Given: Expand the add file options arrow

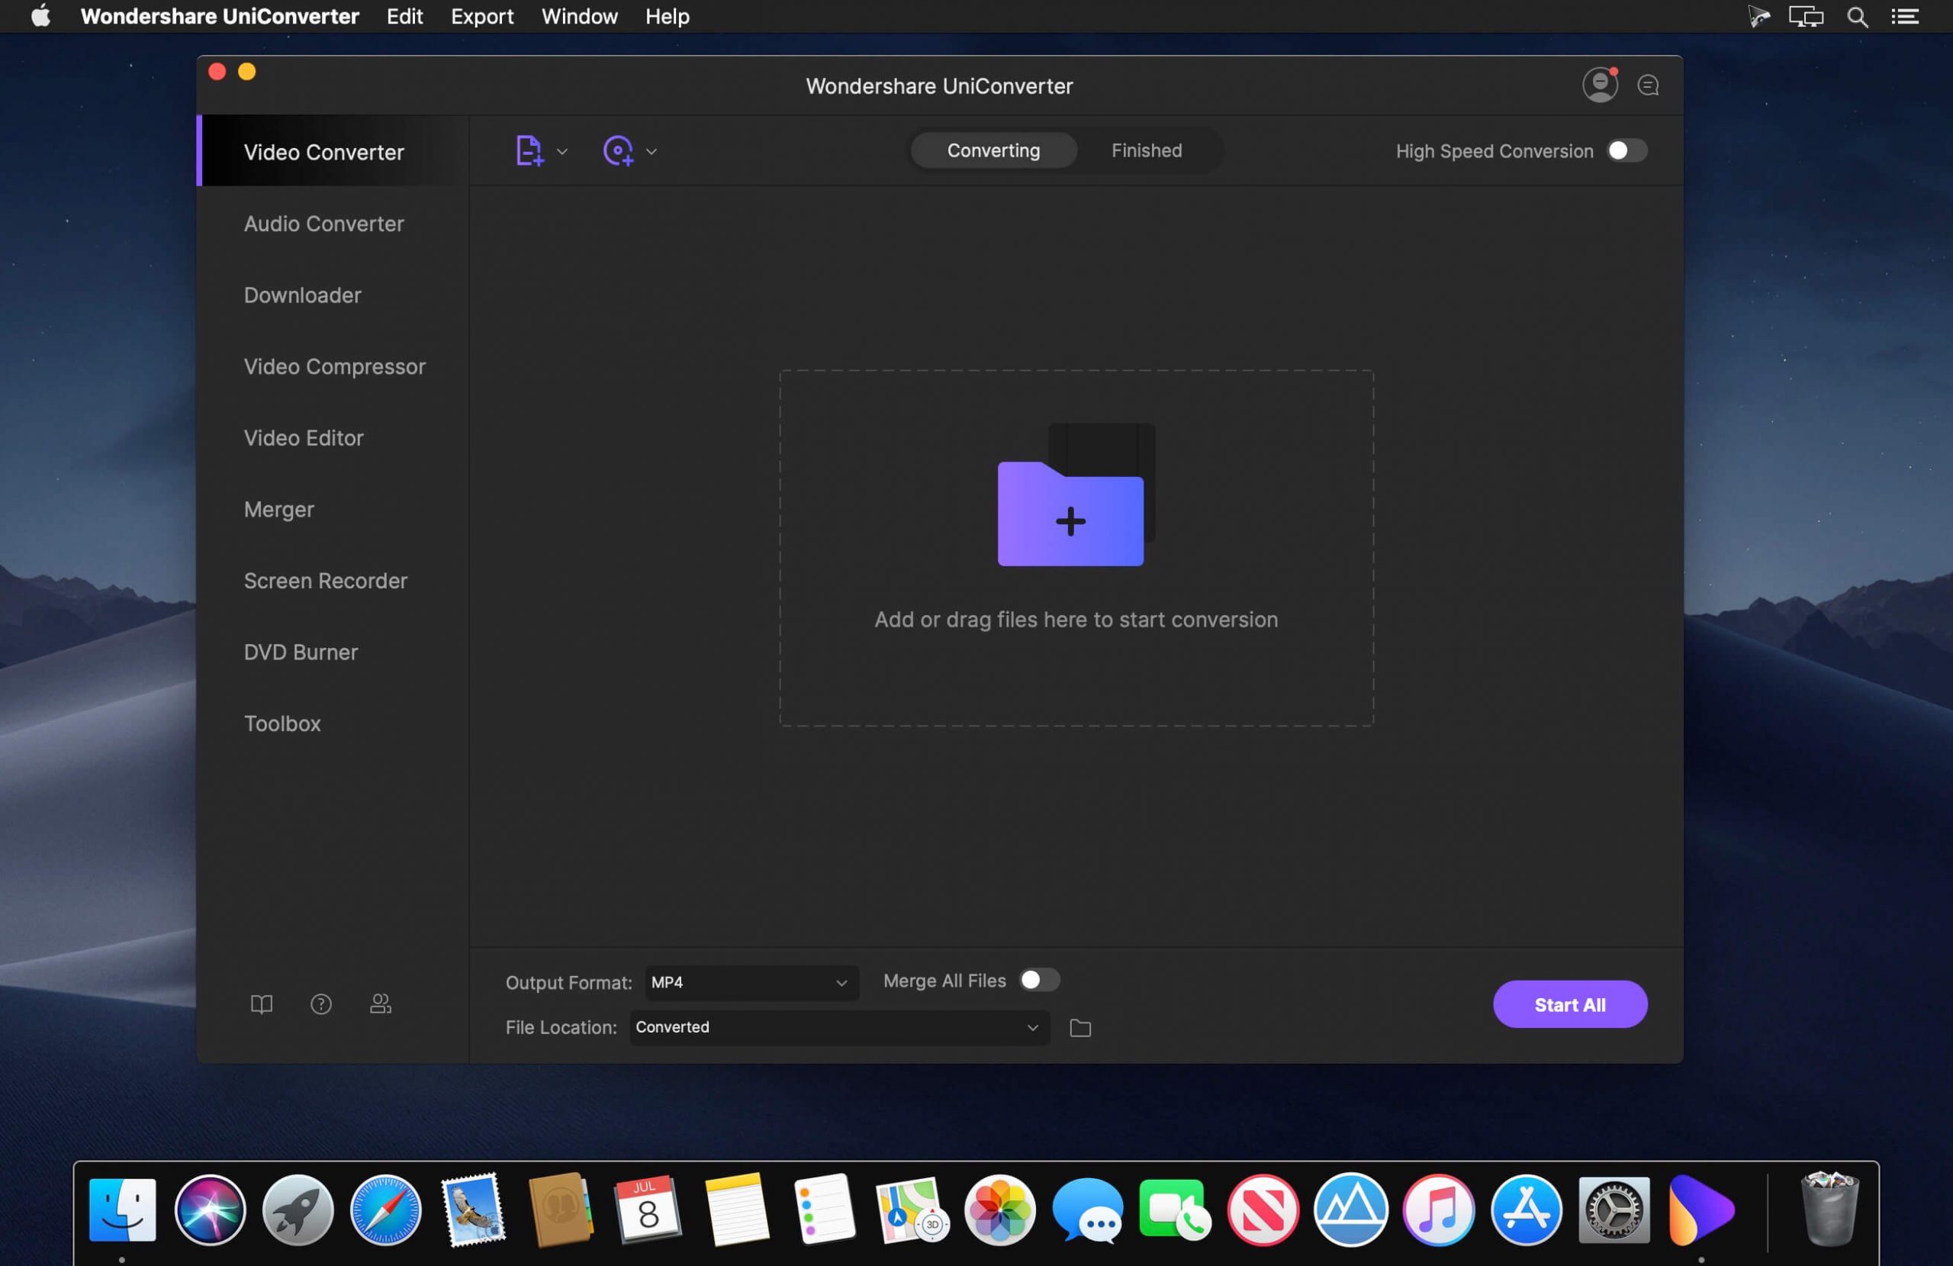Looking at the screenshot, I should 561,151.
